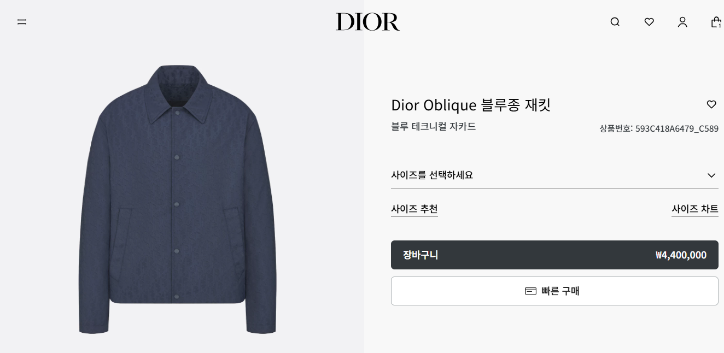724x353 pixels.
Task: Click the card icon in 빠른 구매
Action: click(x=530, y=291)
